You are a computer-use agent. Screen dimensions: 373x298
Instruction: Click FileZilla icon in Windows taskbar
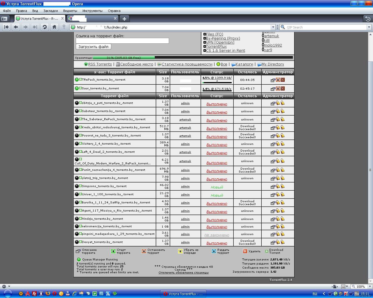point(34,294)
